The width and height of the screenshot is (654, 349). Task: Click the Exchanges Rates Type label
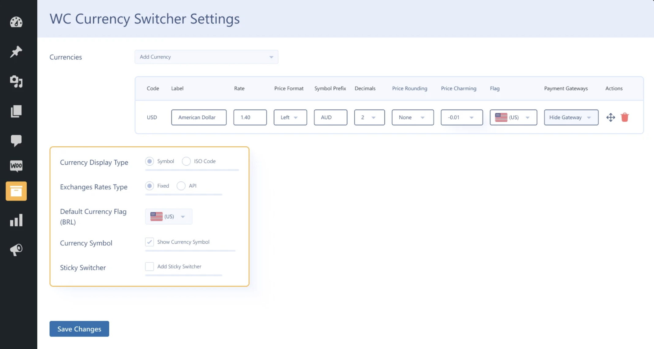coord(94,187)
